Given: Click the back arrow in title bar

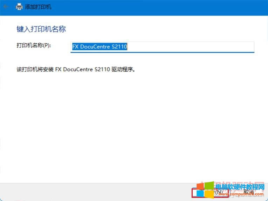Looking at the screenshot, I should (x=6, y=7).
